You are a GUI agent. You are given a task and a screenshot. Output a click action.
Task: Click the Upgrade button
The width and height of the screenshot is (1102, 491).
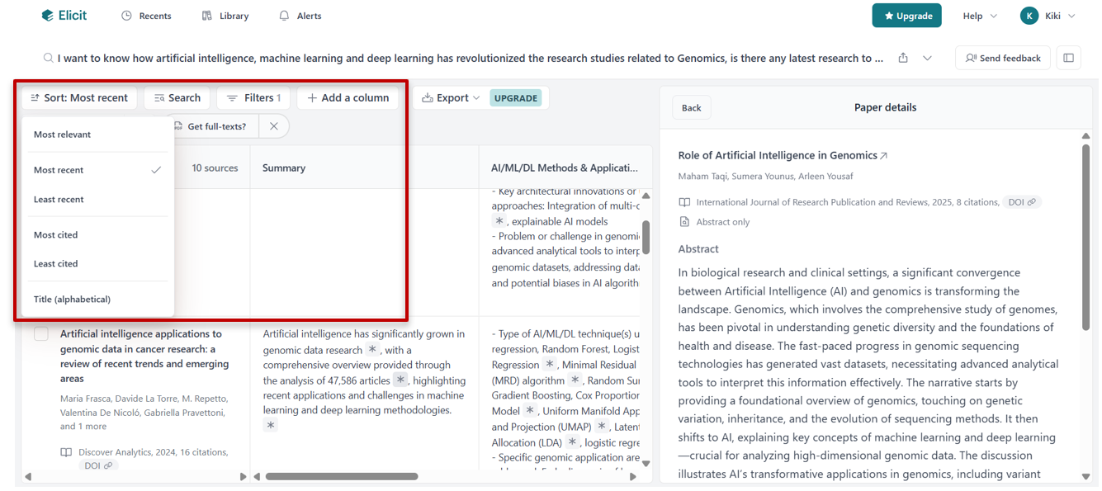point(906,15)
